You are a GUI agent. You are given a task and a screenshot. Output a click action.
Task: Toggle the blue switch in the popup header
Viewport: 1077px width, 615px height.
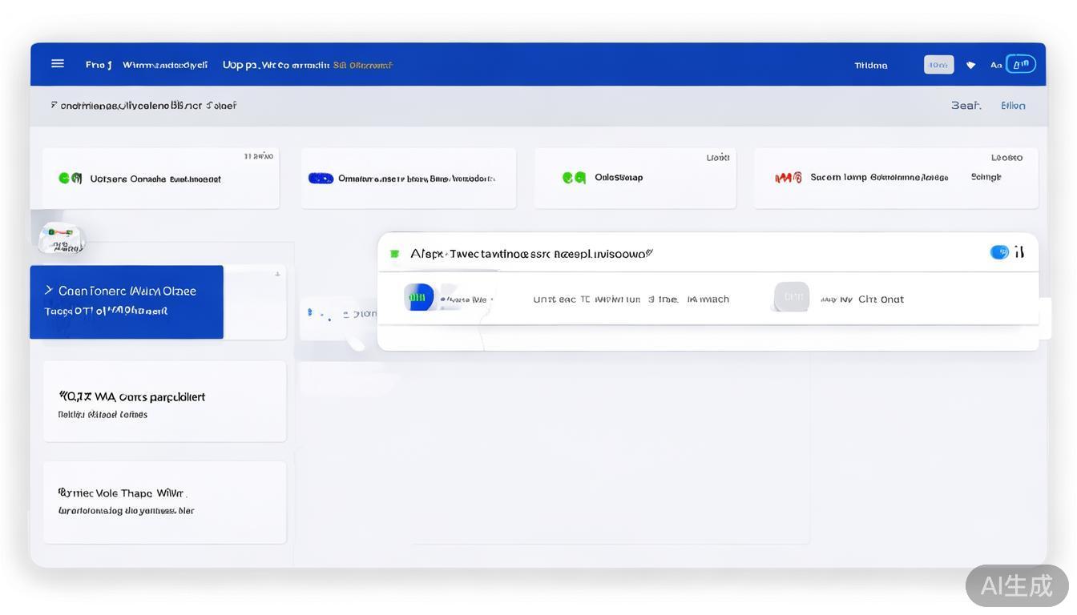(999, 252)
